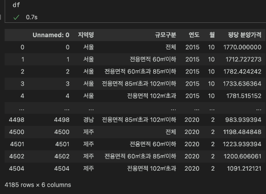This screenshot has width=266, height=194.
Task: Click row index label 4502
Action: tap(16, 156)
